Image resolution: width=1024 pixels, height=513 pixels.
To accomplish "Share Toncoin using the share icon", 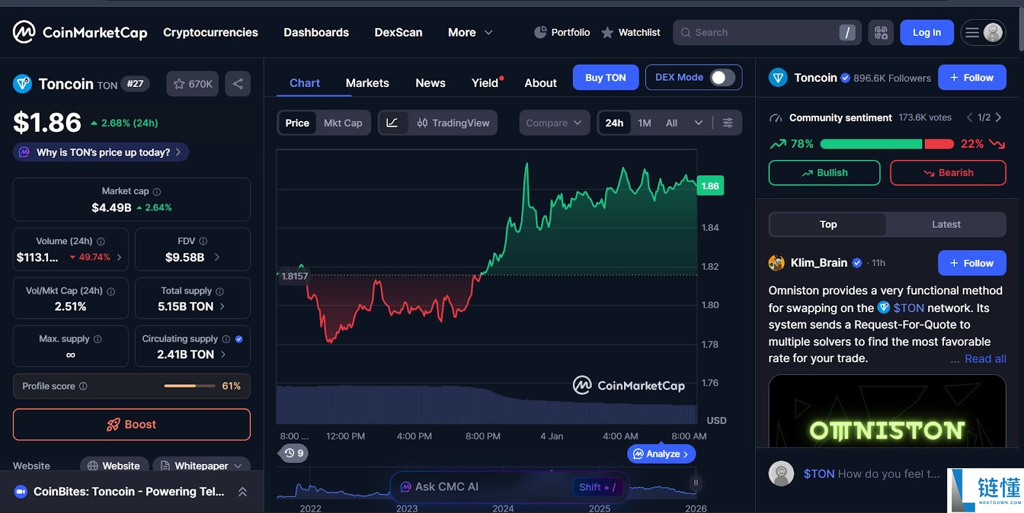I will (x=237, y=84).
